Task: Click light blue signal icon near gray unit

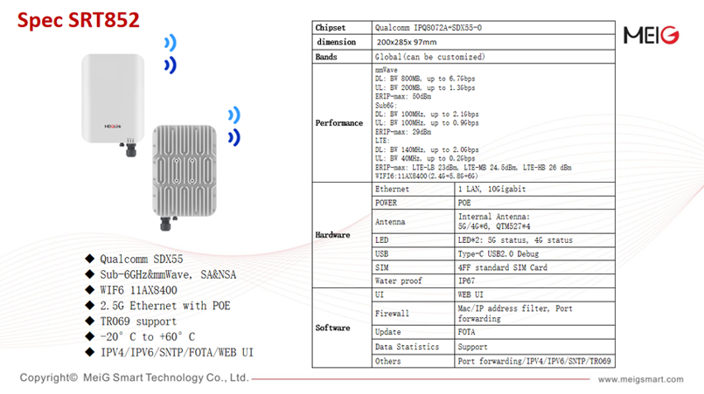Action: tap(234, 115)
